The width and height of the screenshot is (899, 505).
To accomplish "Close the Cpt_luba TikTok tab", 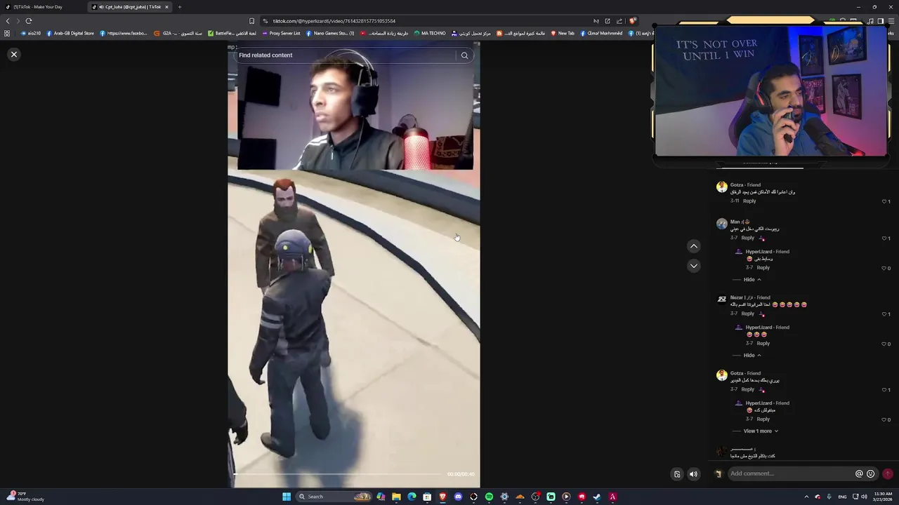I will [166, 7].
